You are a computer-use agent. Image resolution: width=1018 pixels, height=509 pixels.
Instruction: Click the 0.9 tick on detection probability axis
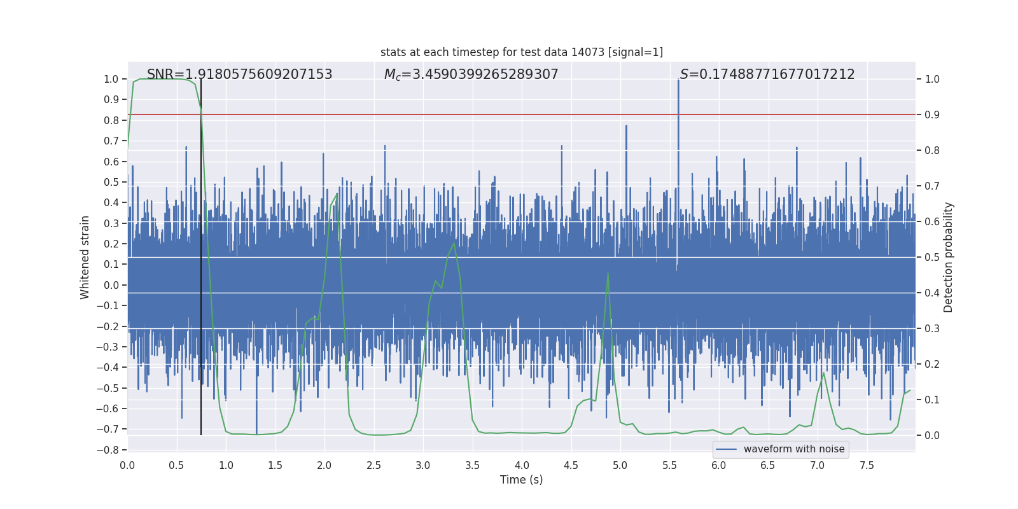[932, 115]
